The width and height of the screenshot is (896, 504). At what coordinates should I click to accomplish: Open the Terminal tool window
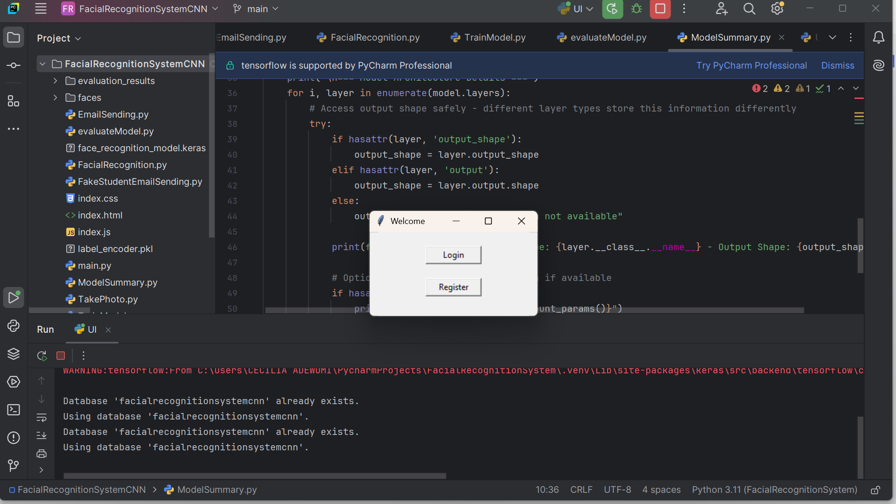[x=14, y=410]
